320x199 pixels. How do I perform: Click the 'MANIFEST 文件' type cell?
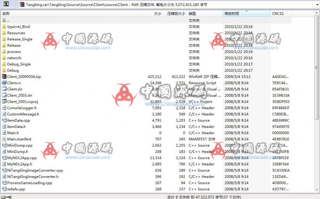click(x=202, y=139)
